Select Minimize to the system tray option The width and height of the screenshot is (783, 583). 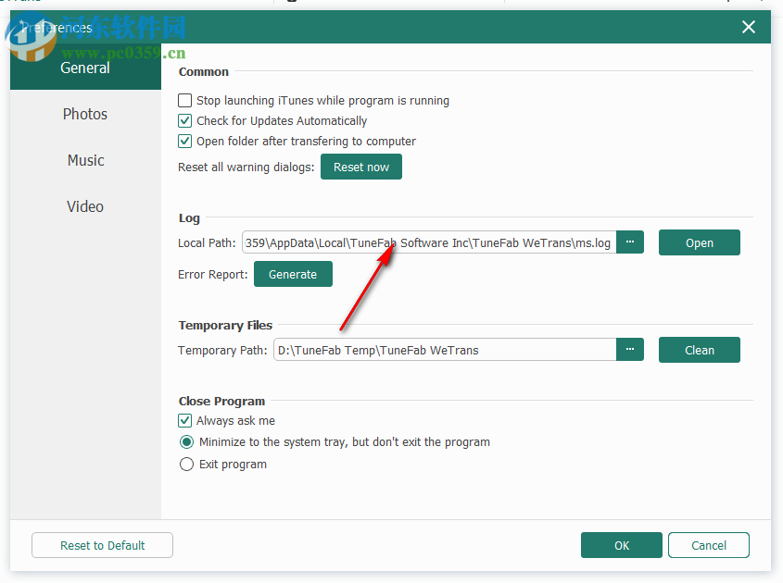pyautogui.click(x=187, y=441)
